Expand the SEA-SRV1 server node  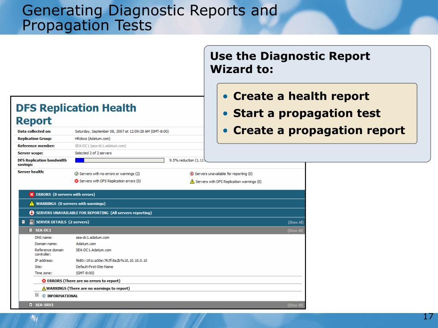30,305
